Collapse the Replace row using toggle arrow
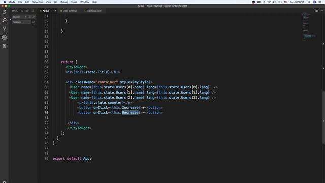This screenshot has width=325, height=183. [x=10, y=19]
